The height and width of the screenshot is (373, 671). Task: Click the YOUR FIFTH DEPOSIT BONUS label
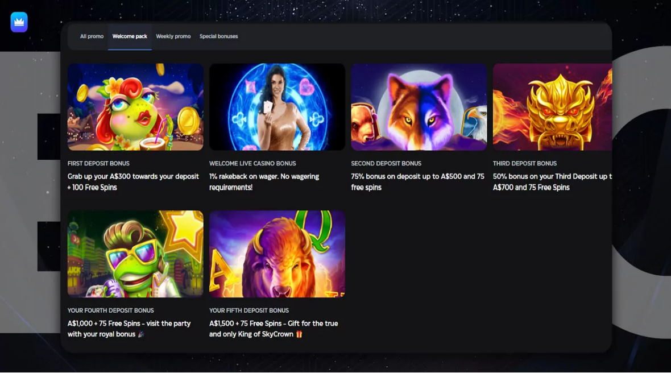248,310
